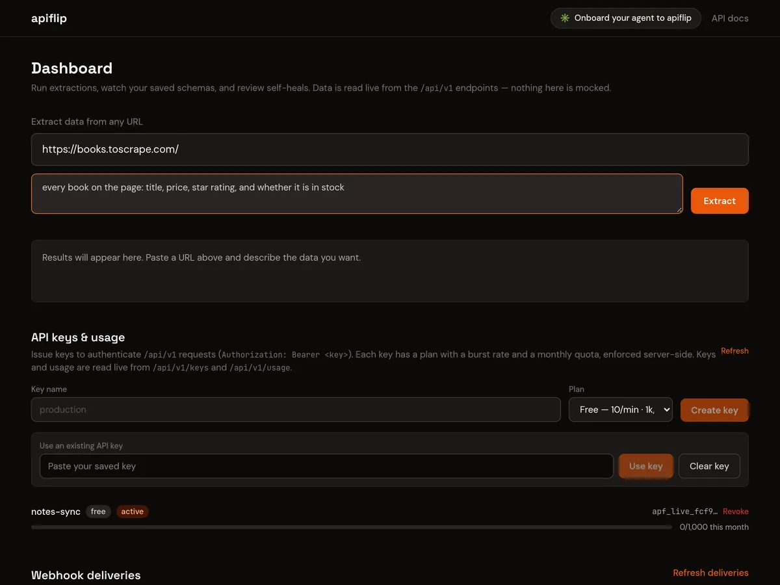Click Refresh deliveries link
The image size is (780, 585).
pyautogui.click(x=710, y=573)
